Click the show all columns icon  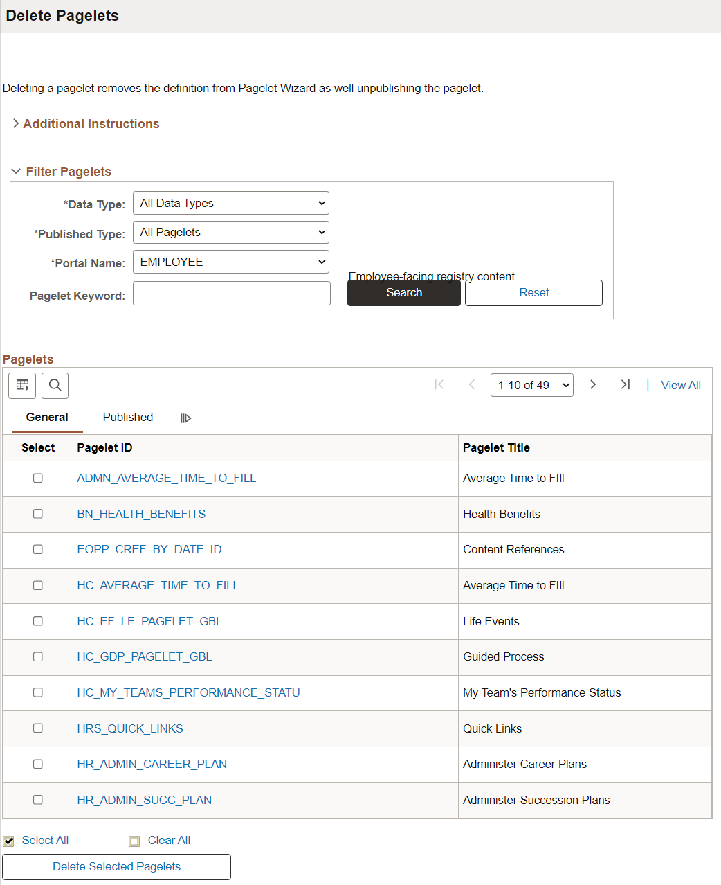[x=185, y=418]
